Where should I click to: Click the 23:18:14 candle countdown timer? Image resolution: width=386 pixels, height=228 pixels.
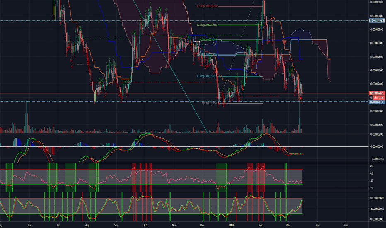(378, 97)
